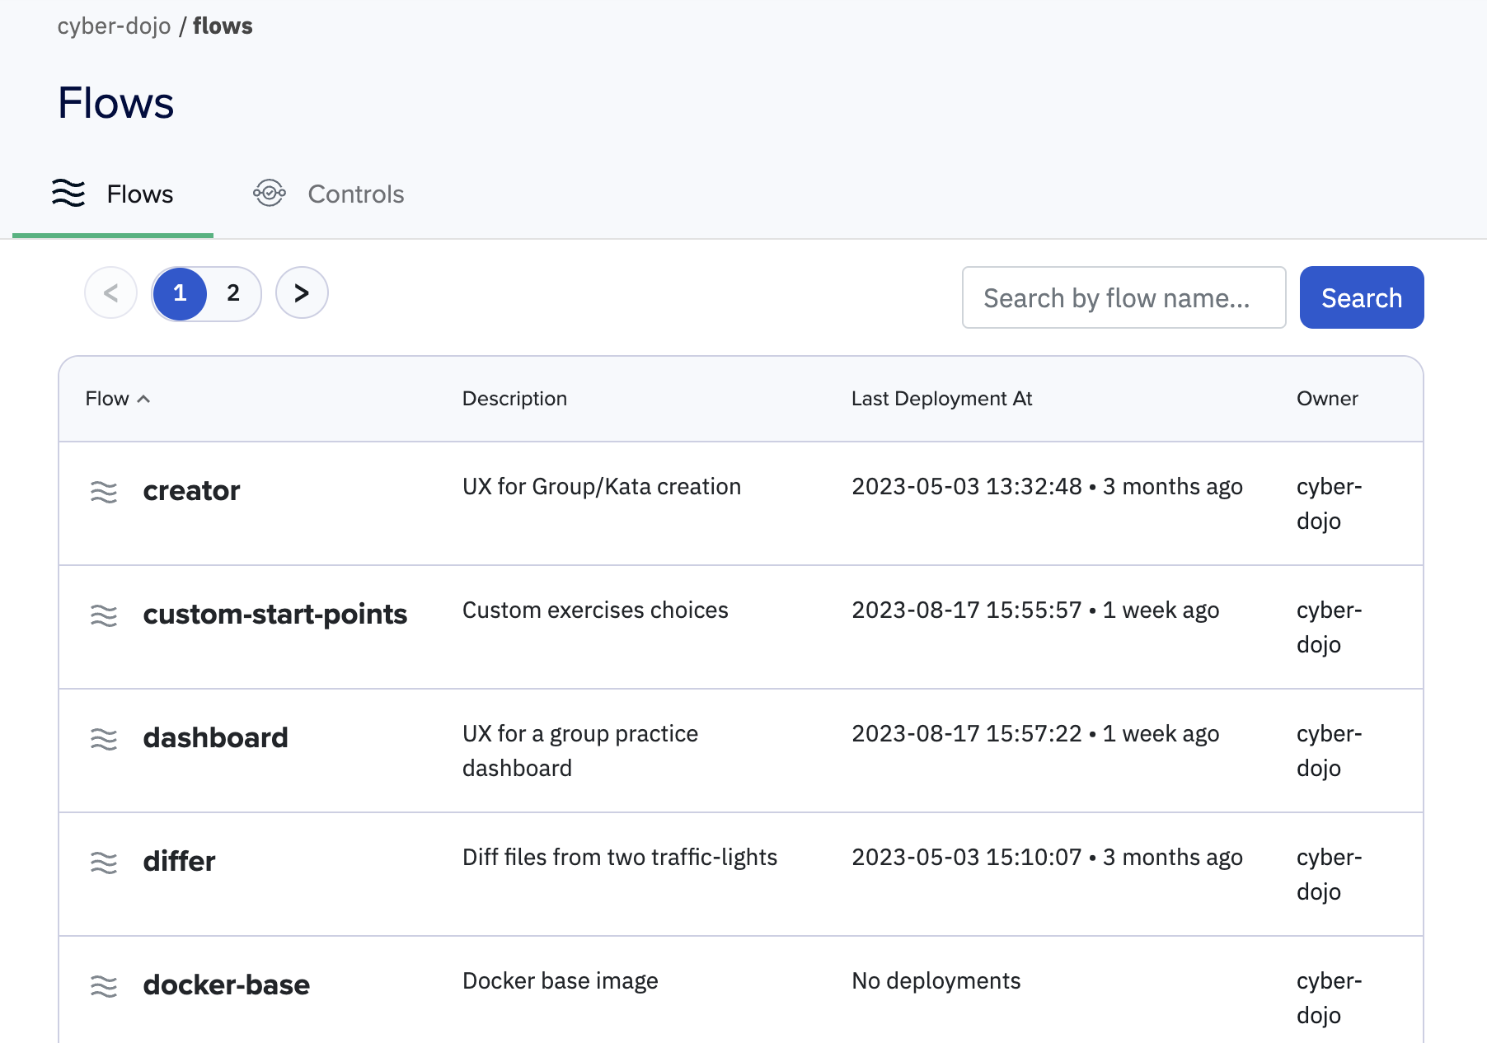Open the creator flow
1487x1043 pixels.
coord(191,491)
